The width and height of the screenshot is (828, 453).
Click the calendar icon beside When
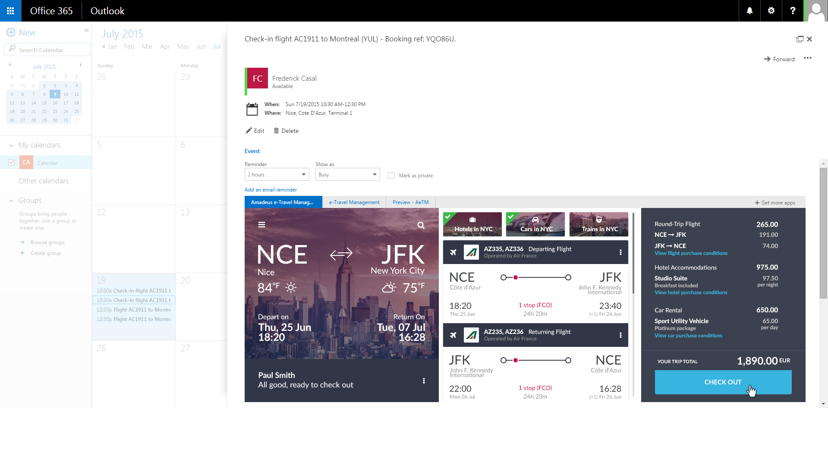pyautogui.click(x=252, y=109)
